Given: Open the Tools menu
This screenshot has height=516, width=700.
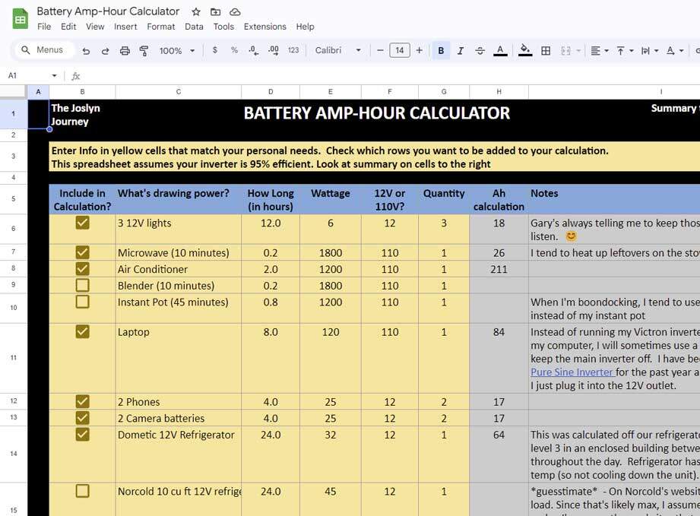Looking at the screenshot, I should click(223, 27).
